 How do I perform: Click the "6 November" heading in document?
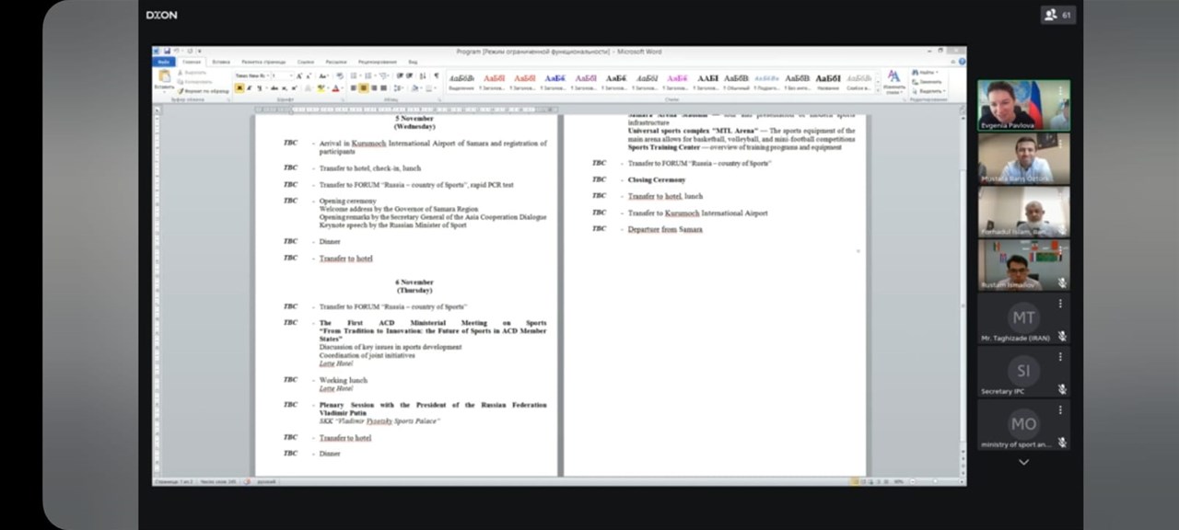click(414, 282)
